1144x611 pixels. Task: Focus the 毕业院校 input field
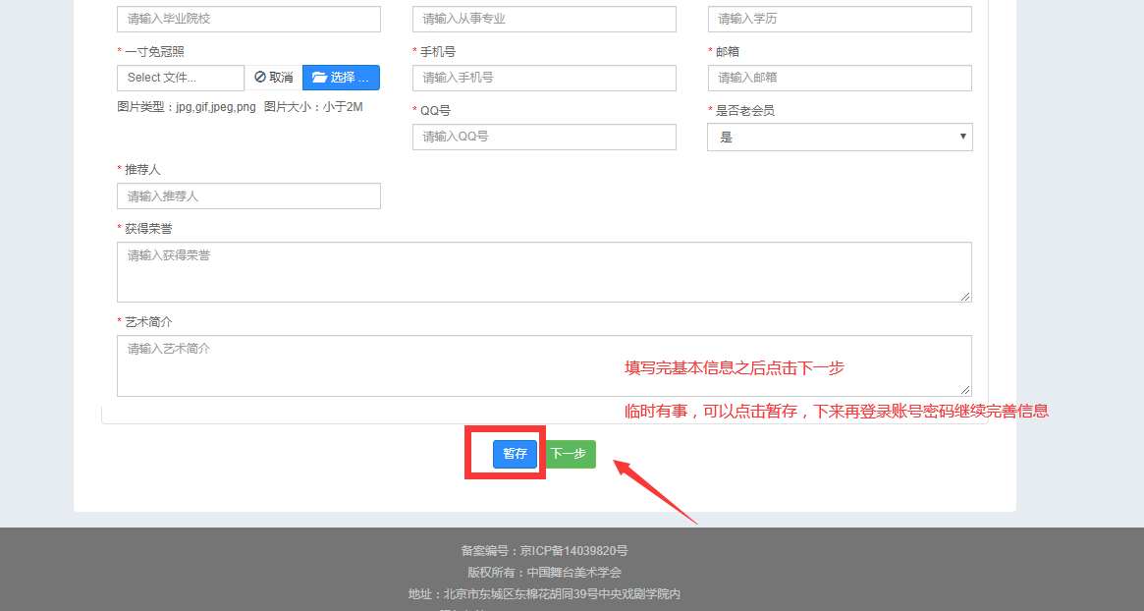coord(248,19)
